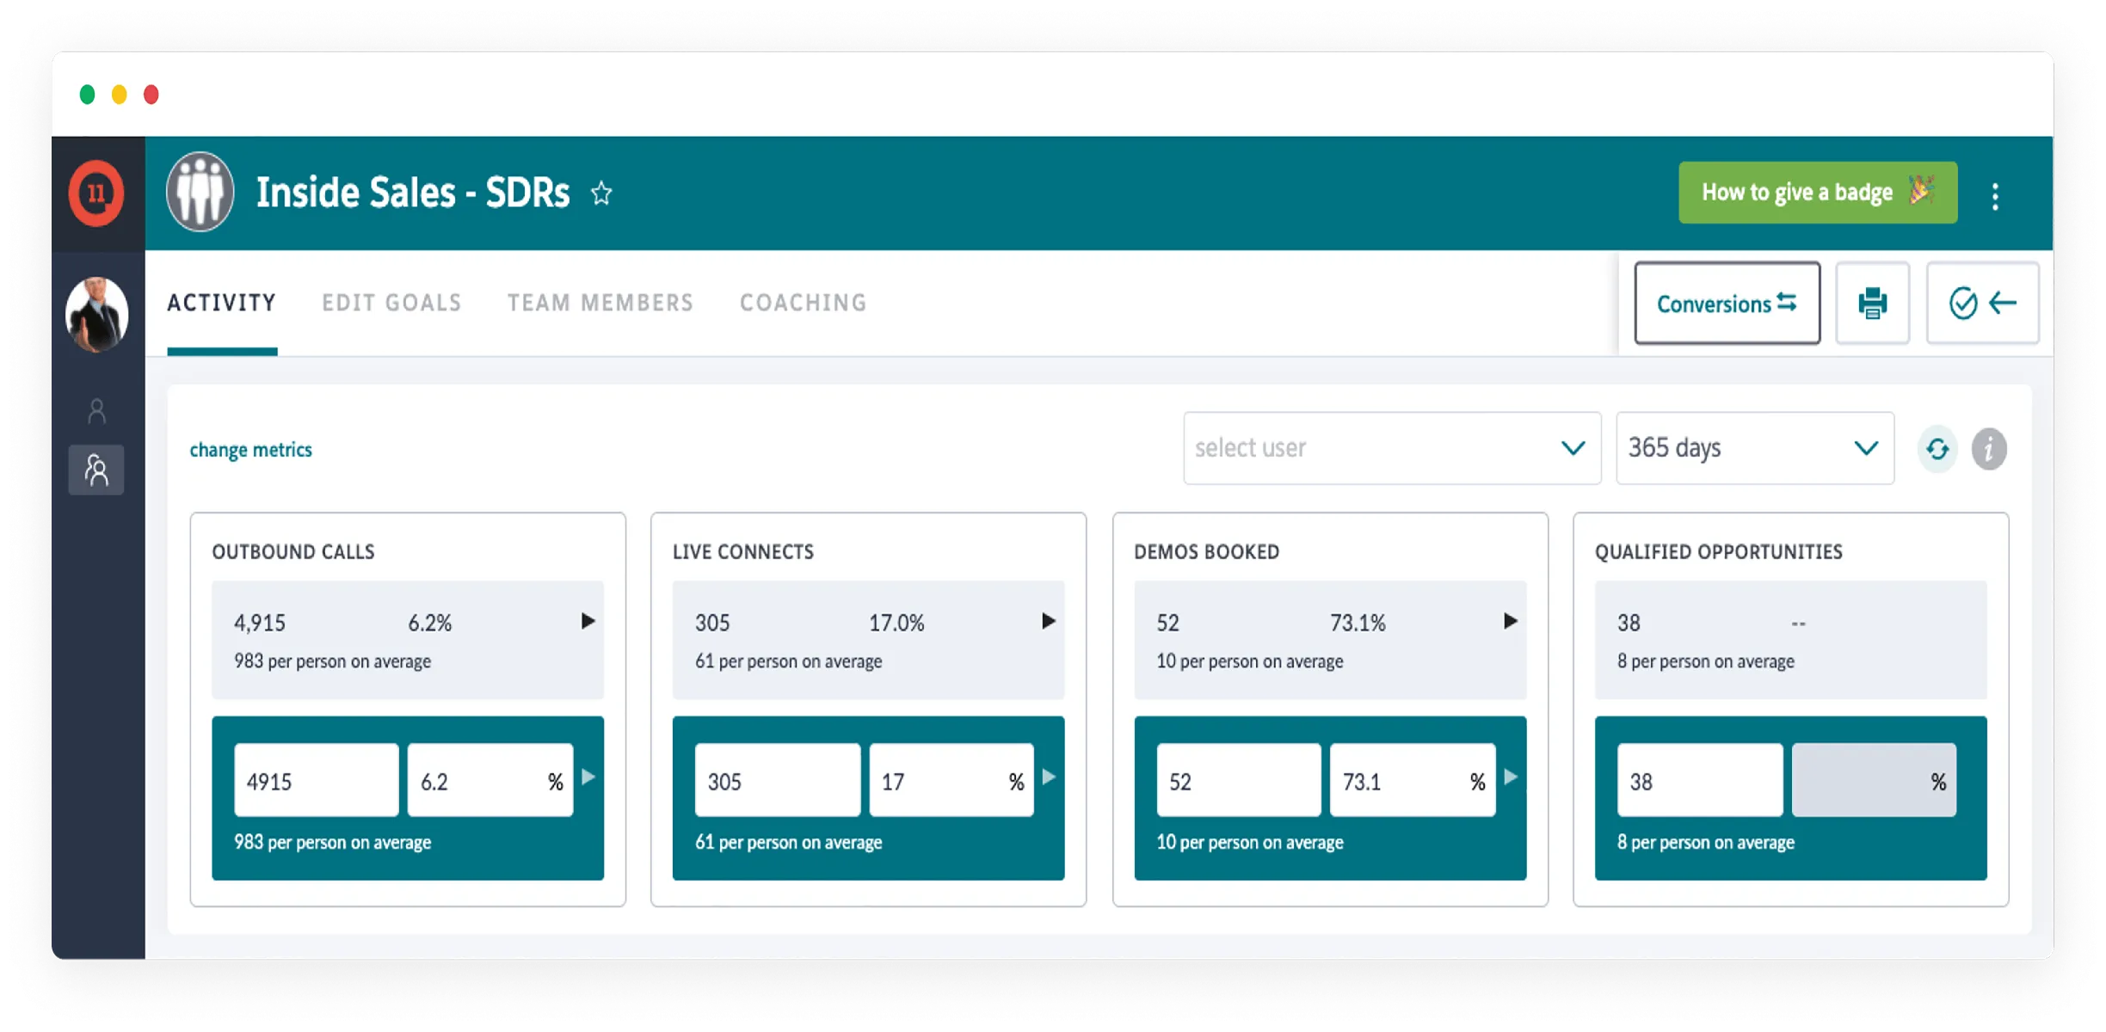Click the red Ambition logo icon
2106x1032 pixels.
click(96, 193)
